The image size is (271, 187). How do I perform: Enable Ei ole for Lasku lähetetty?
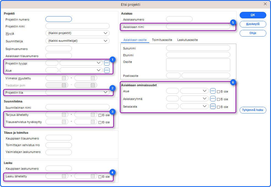tap(100, 177)
